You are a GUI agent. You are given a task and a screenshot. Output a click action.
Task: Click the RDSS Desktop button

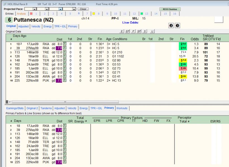coord(170,9)
